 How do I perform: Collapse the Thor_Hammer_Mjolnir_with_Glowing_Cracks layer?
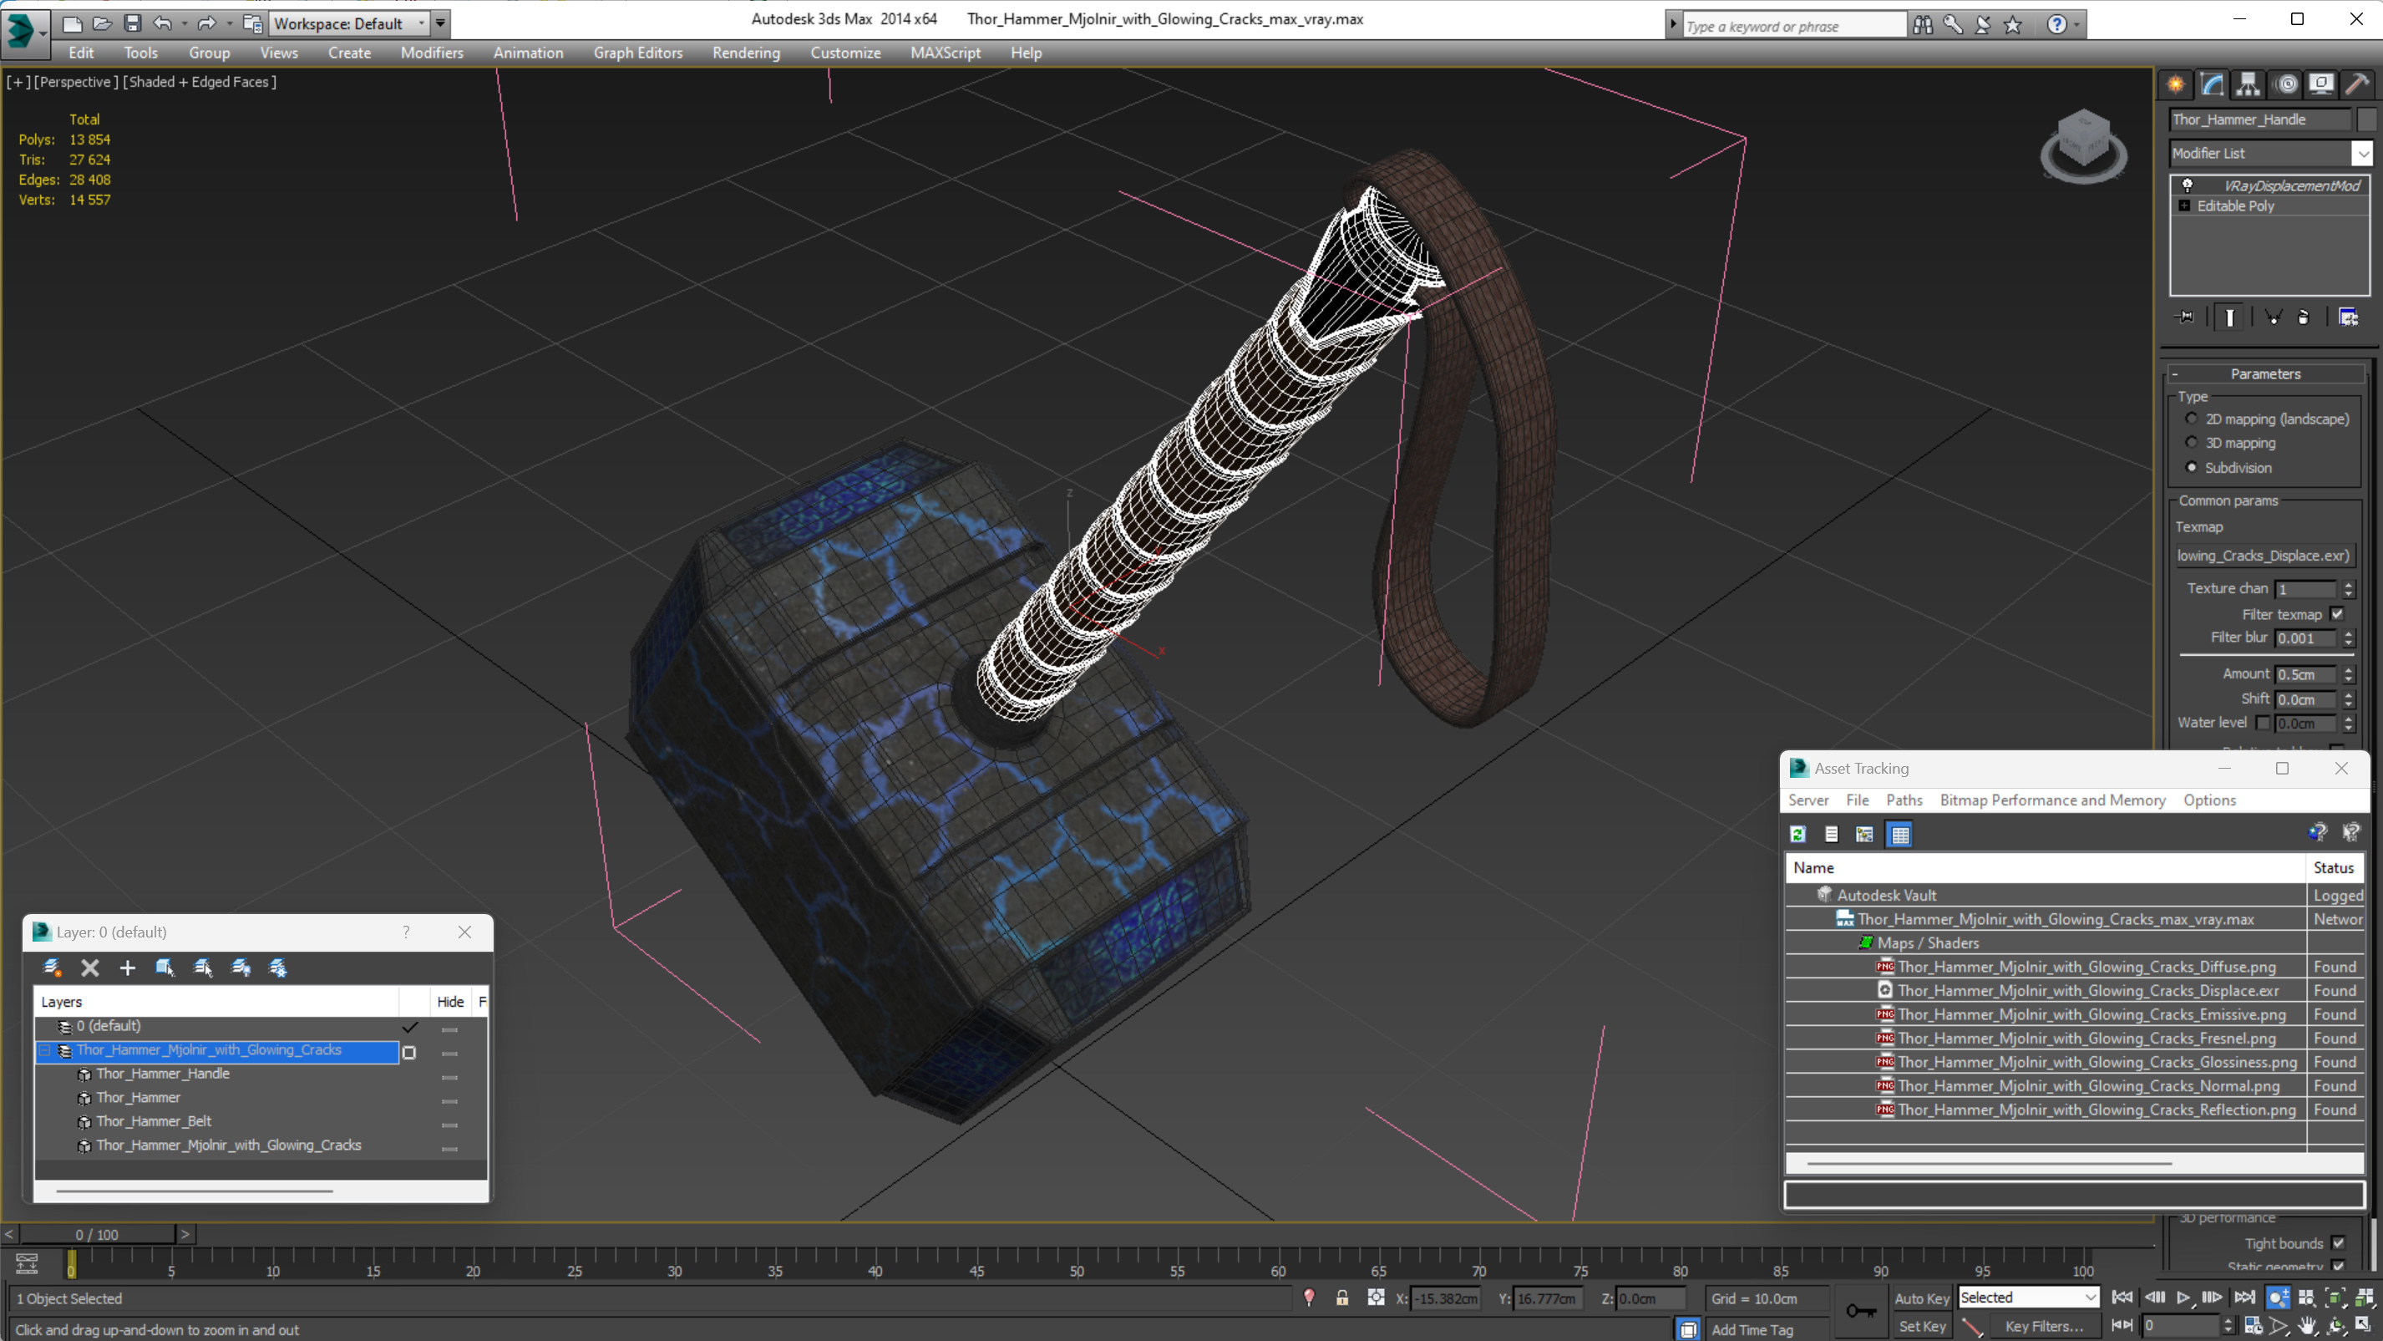(x=44, y=1050)
